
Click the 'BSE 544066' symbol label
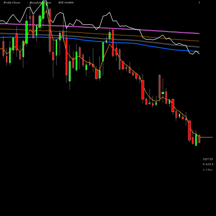tap(66, 3)
